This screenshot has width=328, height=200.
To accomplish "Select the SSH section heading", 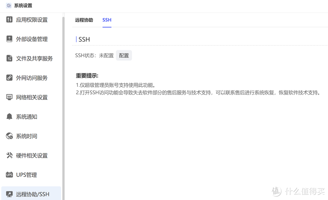I will click(84, 39).
